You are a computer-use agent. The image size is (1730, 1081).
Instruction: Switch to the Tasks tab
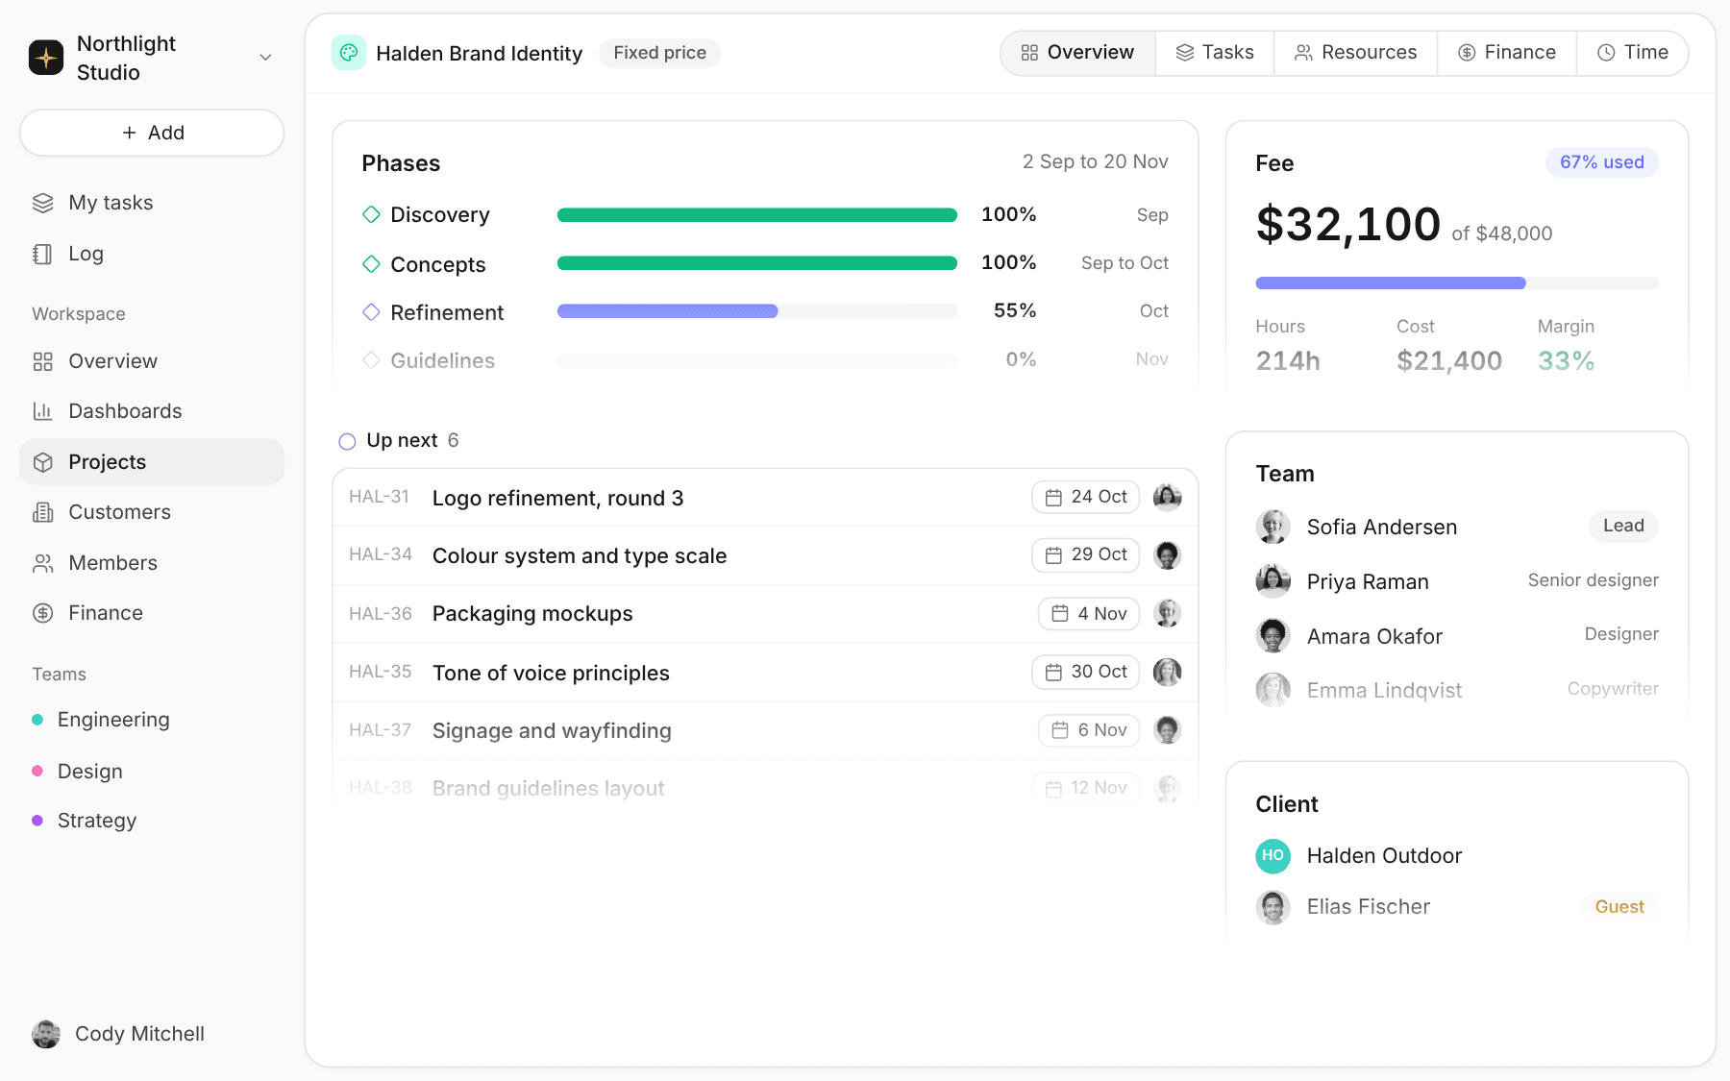1215,53
